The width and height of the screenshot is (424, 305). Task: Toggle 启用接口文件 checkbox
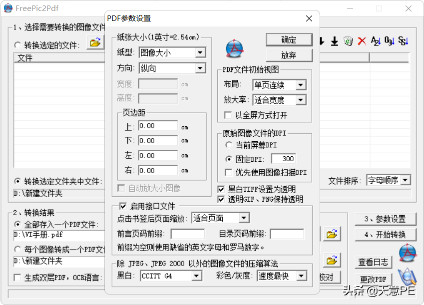[123, 207]
